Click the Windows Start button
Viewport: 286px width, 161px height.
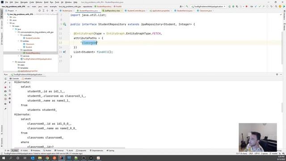pyautogui.click(x=3, y=158)
